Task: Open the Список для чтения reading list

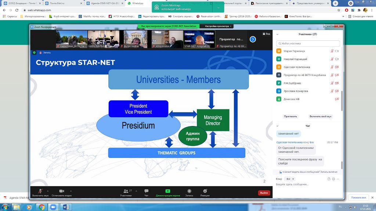Action: (x=361, y=16)
